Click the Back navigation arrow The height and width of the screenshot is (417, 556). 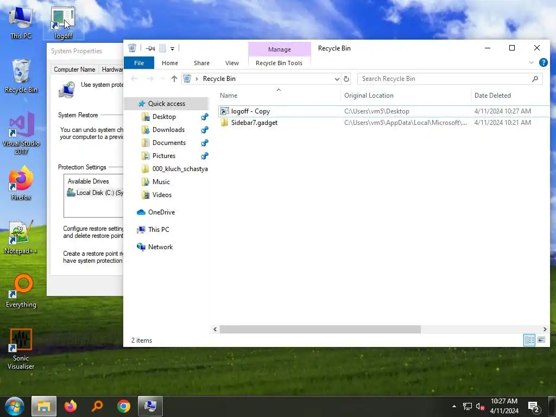(x=134, y=79)
